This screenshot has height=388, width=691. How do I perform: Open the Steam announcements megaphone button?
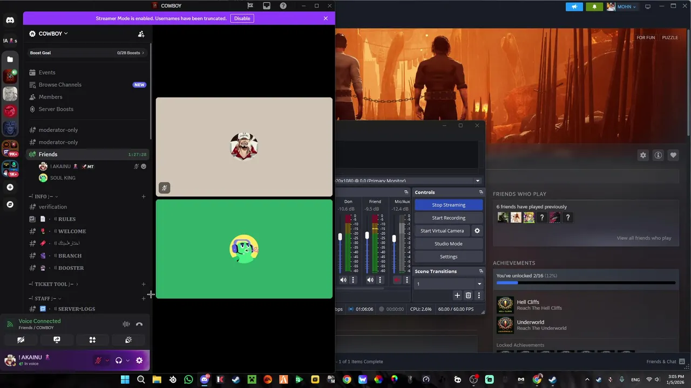tap(574, 6)
